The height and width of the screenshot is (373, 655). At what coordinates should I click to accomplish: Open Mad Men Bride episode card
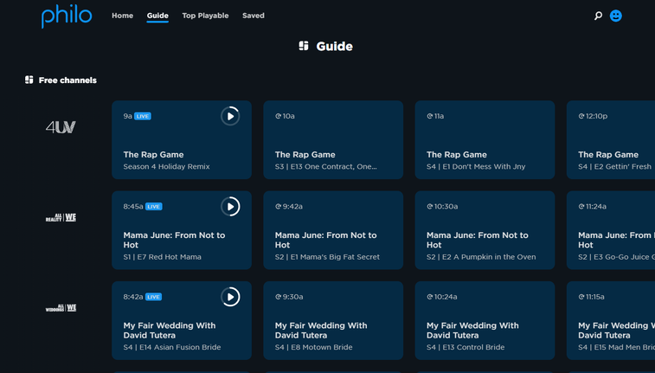pyautogui.click(x=611, y=320)
